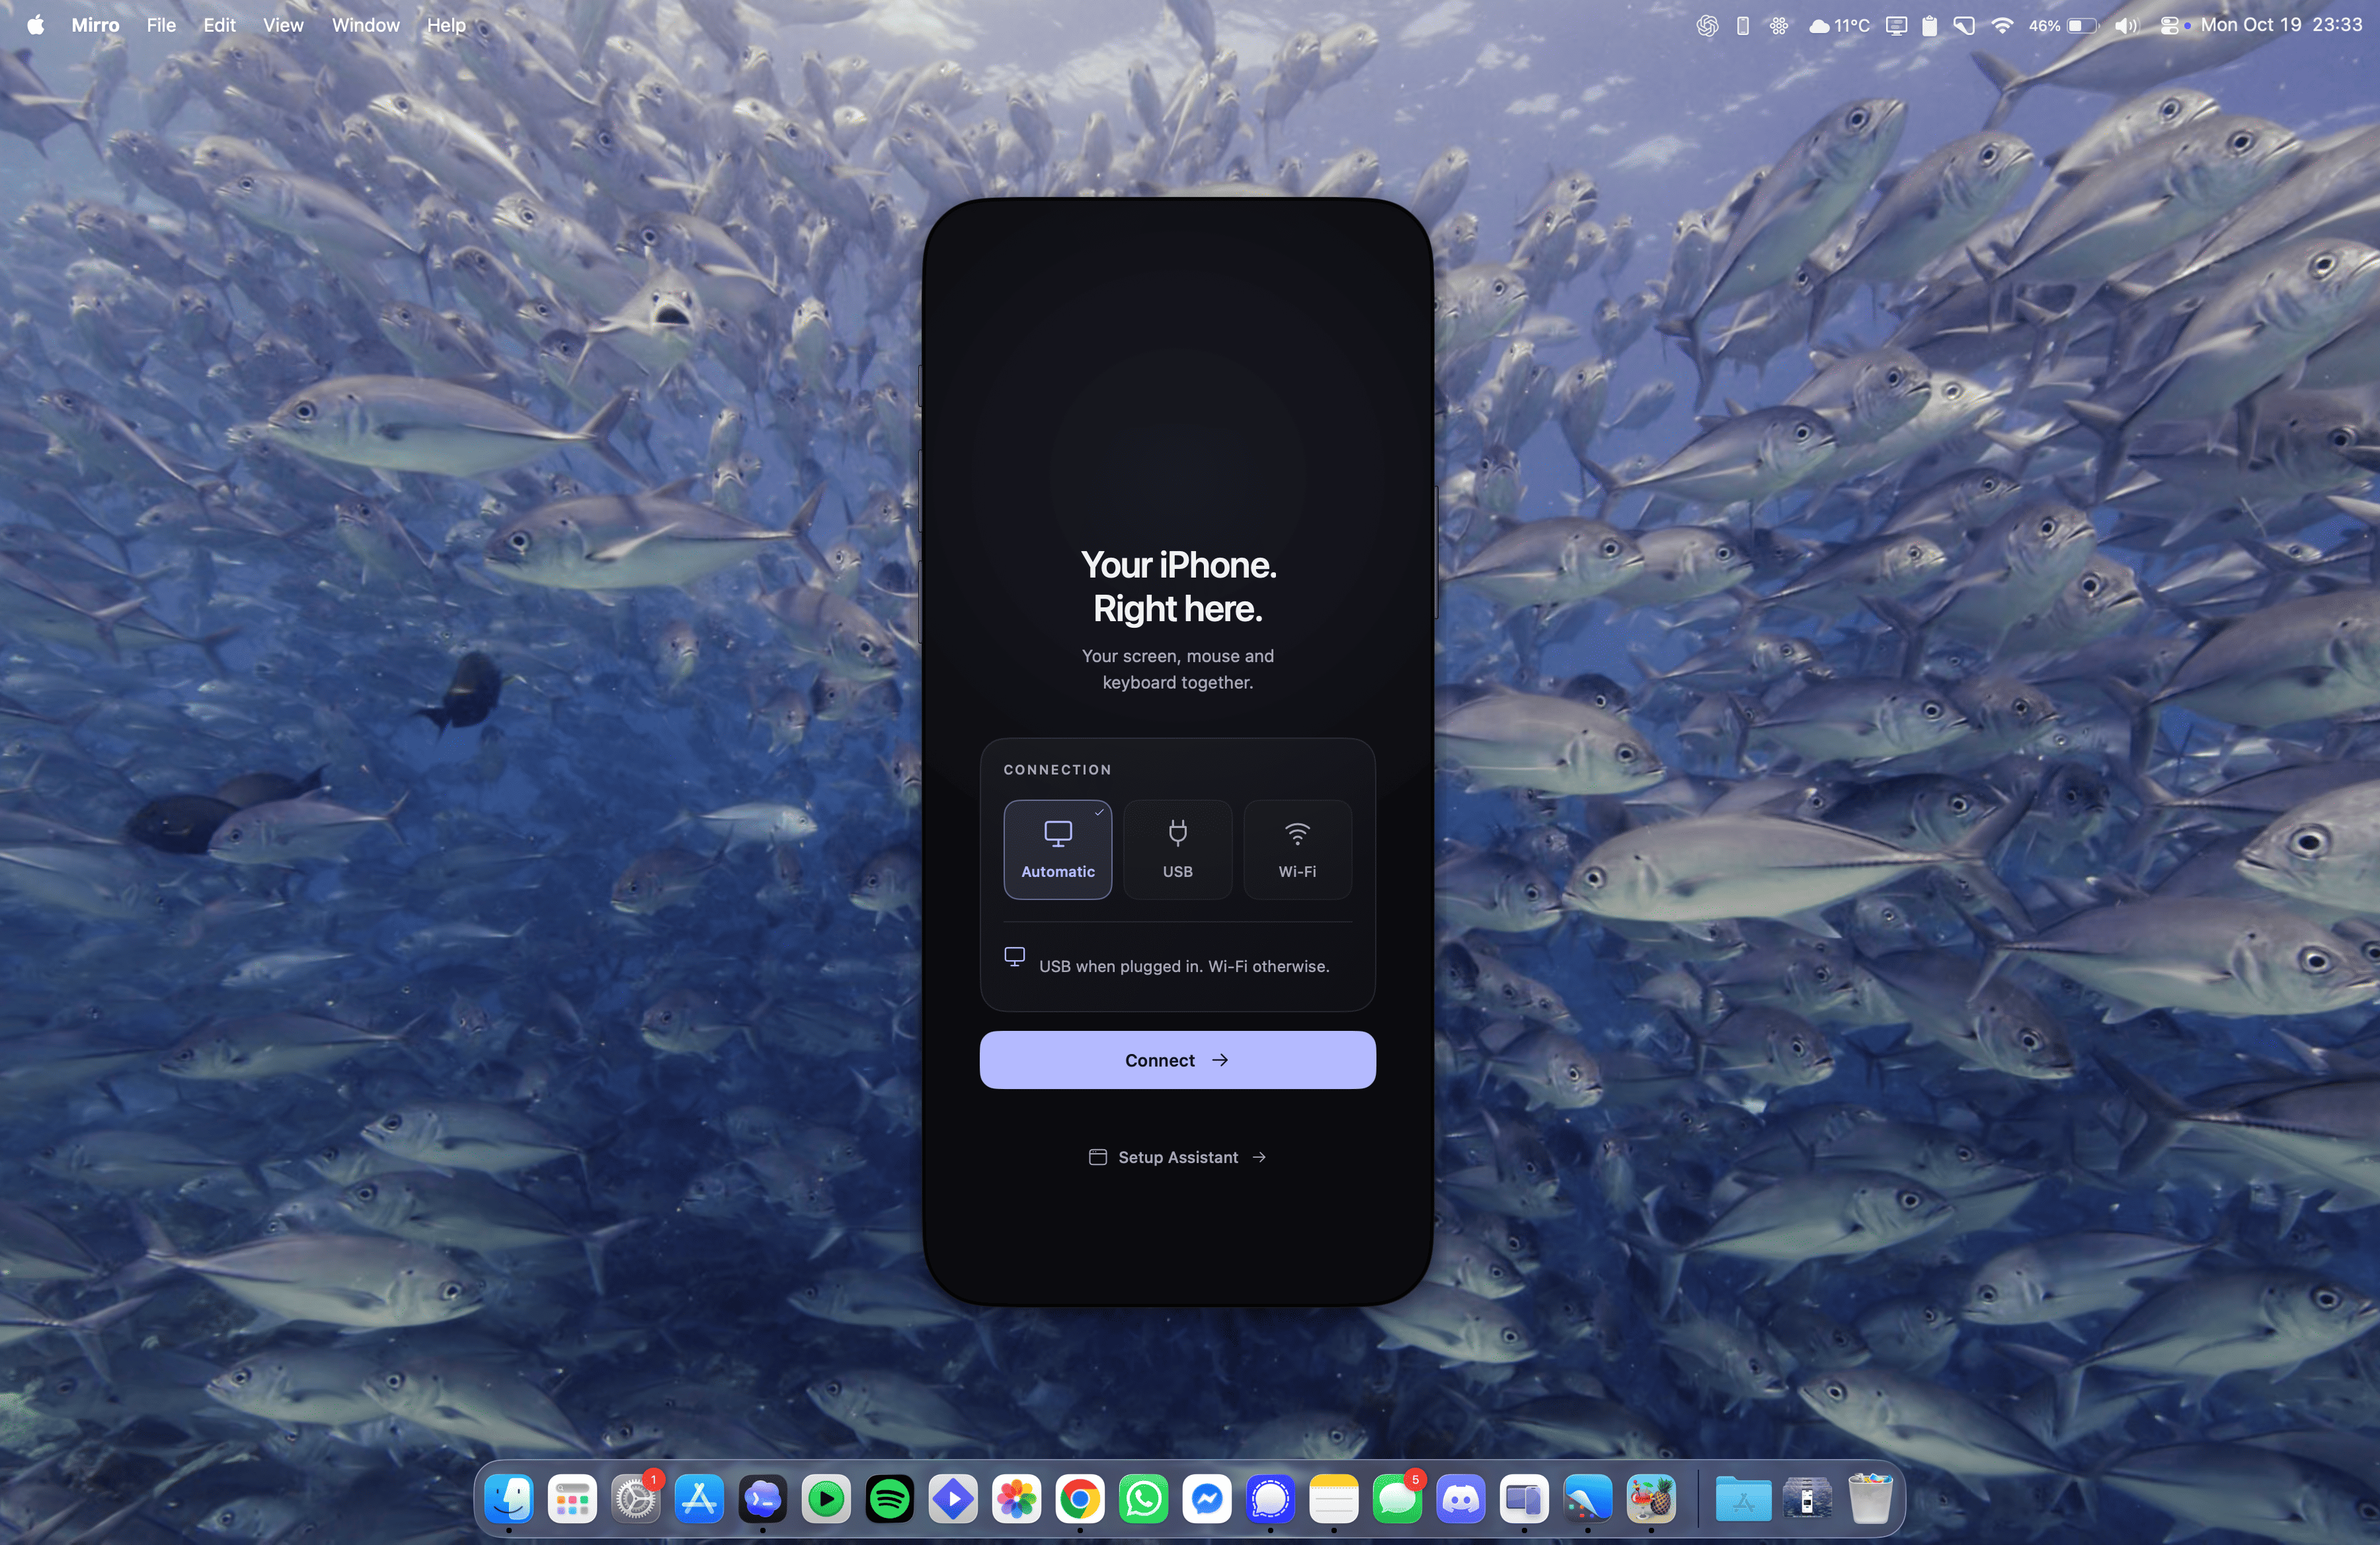Open Photos from the Dock
Screen dimensions: 2380x1545
1017,1498
